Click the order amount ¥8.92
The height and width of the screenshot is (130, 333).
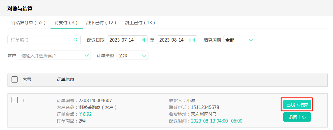pyautogui.click(x=85, y=114)
